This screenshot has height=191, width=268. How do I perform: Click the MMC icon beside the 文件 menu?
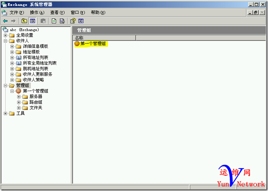(4, 12)
